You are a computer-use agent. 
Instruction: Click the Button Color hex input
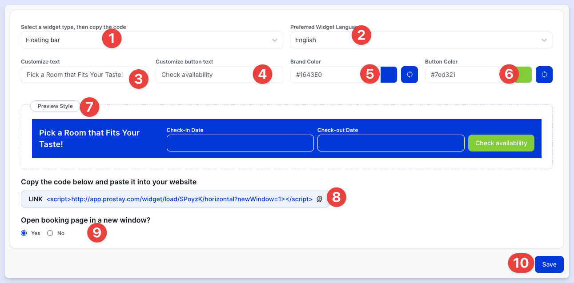(x=470, y=75)
